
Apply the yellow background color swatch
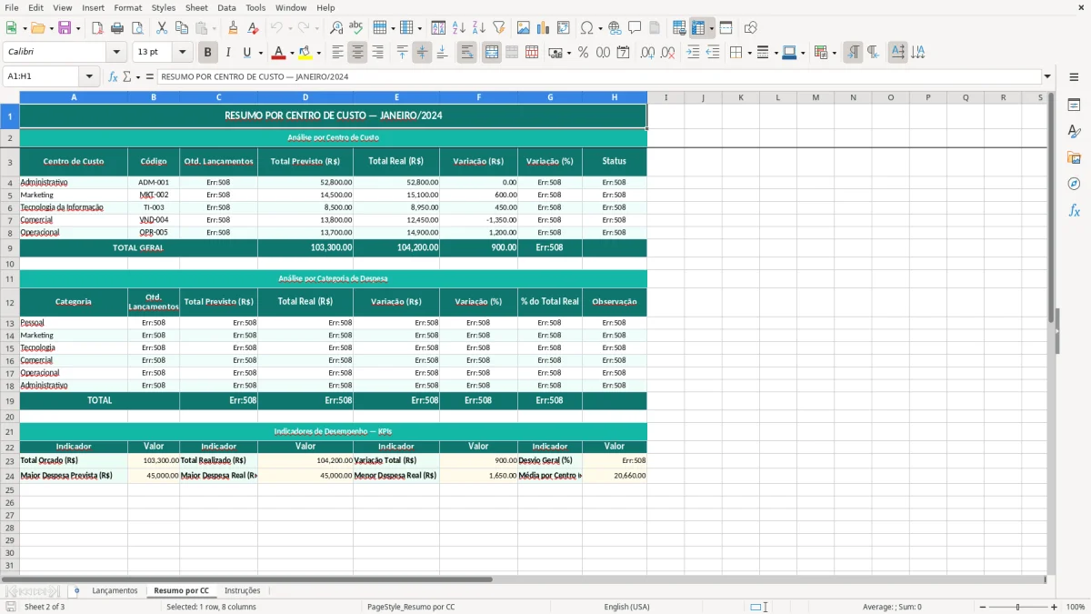click(x=306, y=53)
